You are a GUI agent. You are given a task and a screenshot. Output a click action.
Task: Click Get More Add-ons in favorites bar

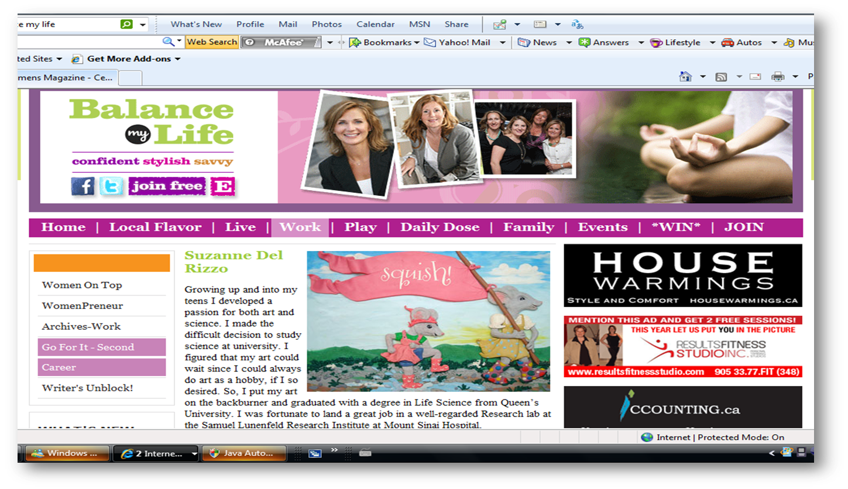pyautogui.click(x=126, y=58)
